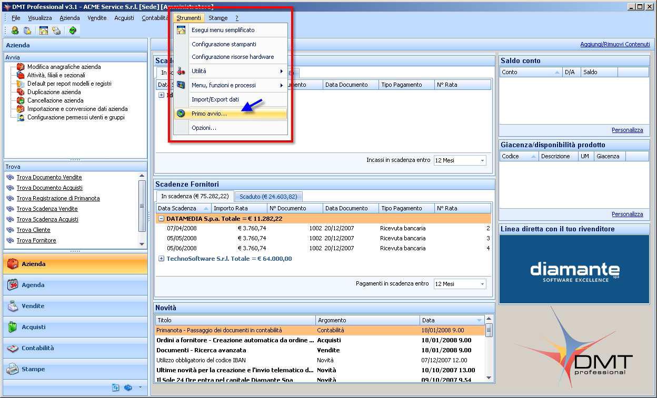Click the folder with star toolbar icon
The height and width of the screenshot is (398, 657).
(x=27, y=30)
